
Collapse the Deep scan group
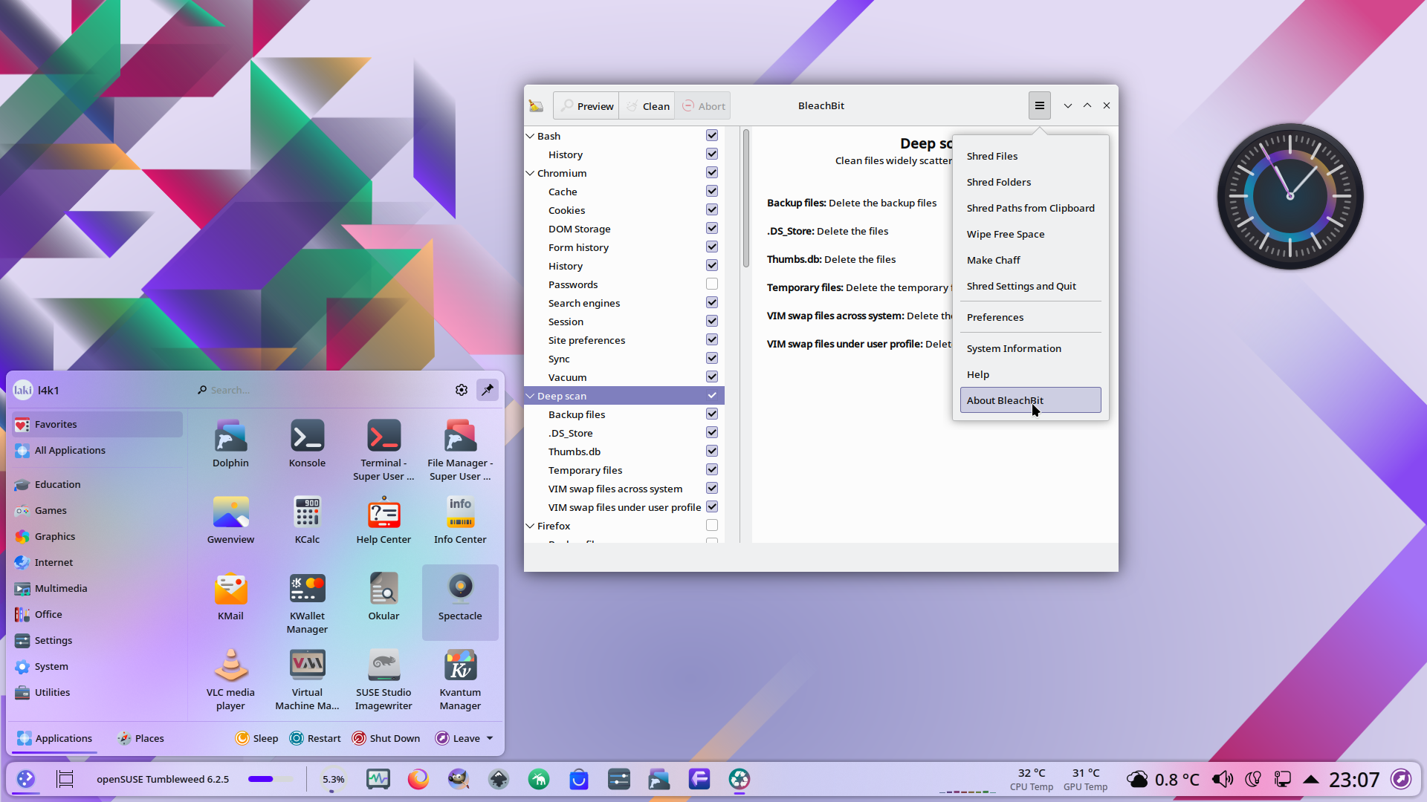pyautogui.click(x=530, y=396)
